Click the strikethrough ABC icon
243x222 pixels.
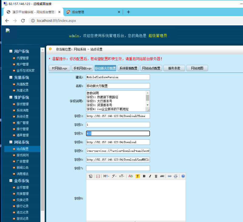point(162,176)
